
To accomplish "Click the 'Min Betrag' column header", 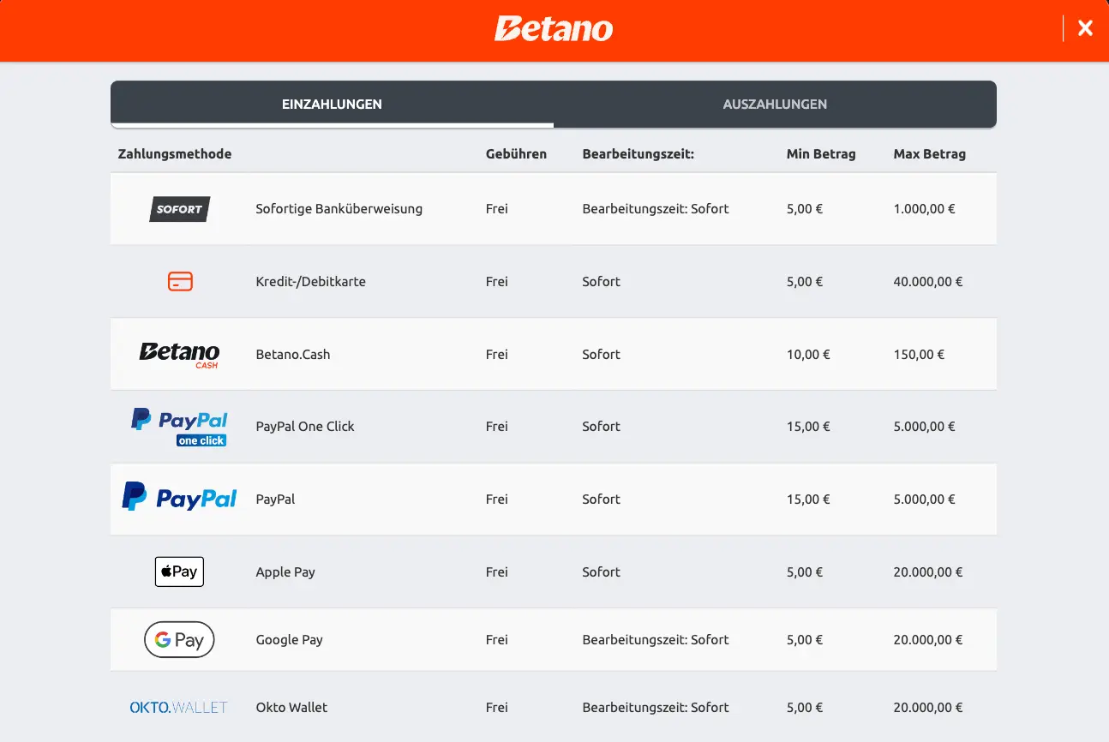I will pyautogui.click(x=821, y=154).
